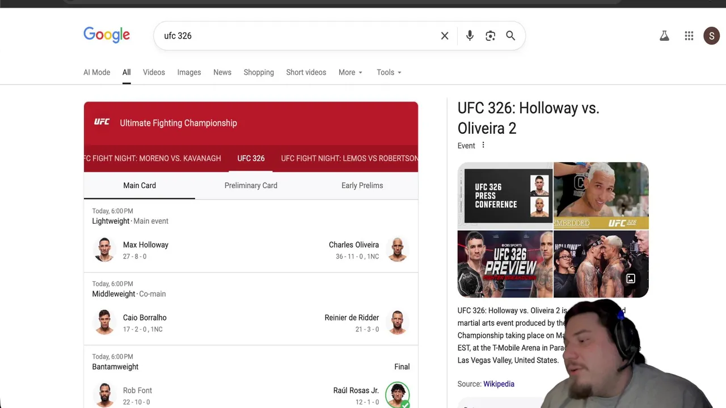Switch to the Images tab
The image size is (726, 408).
tap(189, 73)
